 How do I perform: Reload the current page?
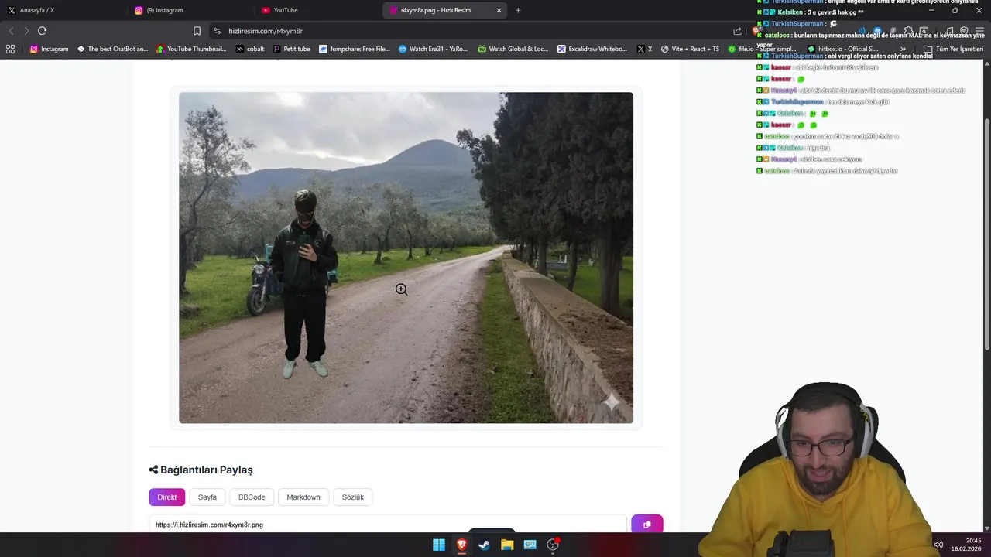click(x=42, y=31)
